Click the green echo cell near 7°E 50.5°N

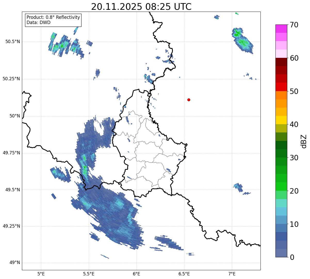pos(242,41)
